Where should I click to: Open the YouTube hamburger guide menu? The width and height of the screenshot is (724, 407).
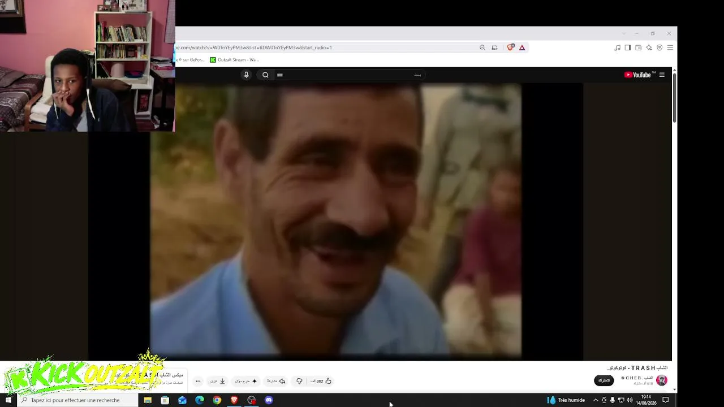click(x=662, y=75)
